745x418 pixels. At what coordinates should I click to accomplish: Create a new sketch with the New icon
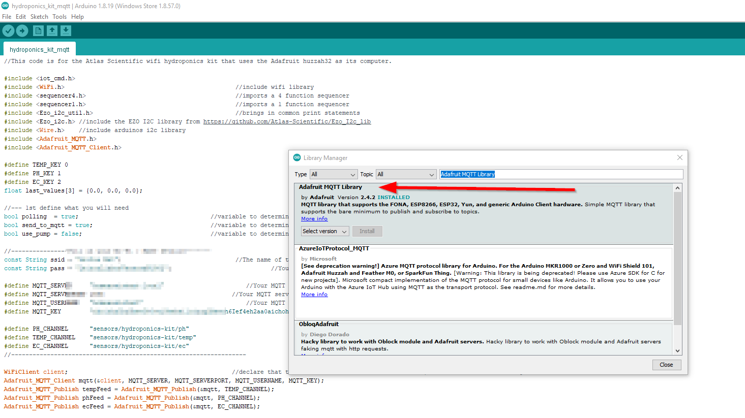point(38,31)
